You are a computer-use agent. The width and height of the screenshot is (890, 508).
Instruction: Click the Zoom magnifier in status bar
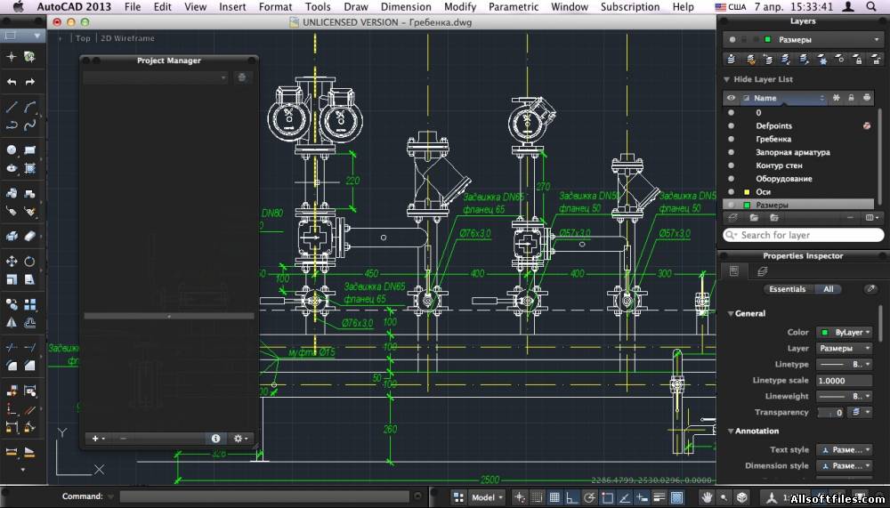(724, 498)
